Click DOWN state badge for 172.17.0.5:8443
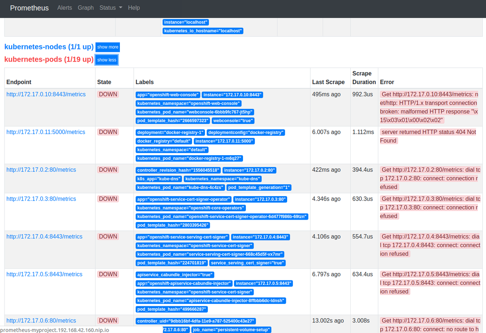486x333 pixels. (x=108, y=274)
